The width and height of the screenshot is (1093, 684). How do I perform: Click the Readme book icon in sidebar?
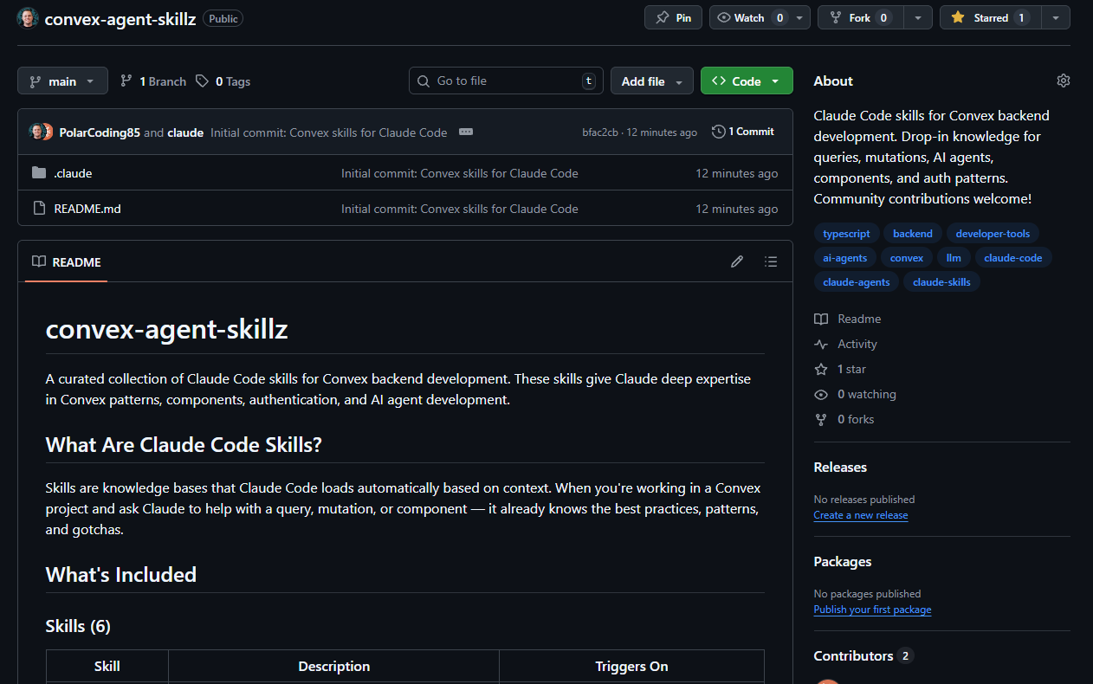[820, 319]
